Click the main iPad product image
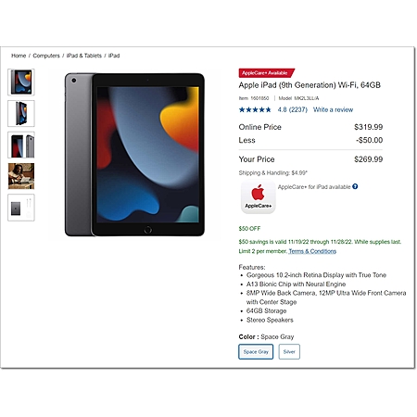 click(x=134, y=155)
